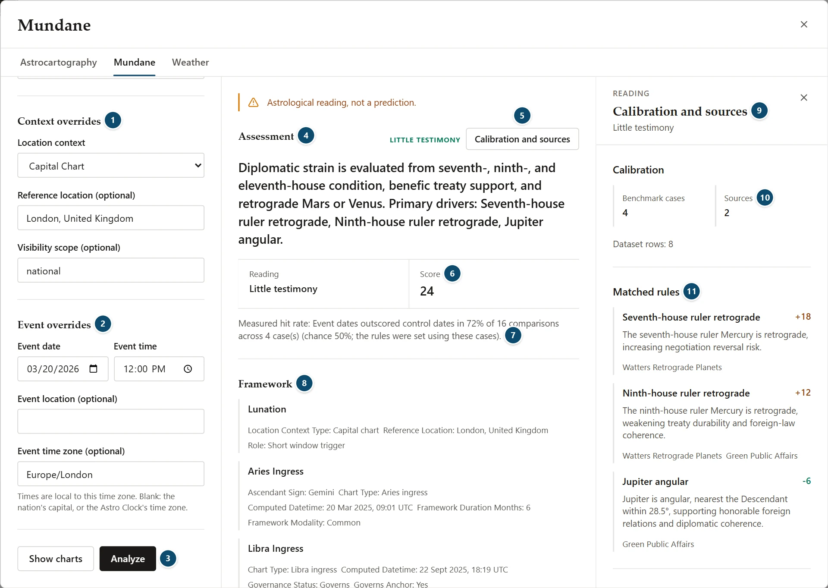828x588 pixels.
Task: Switch to the Astrocartography tab
Action: [x=59, y=62]
